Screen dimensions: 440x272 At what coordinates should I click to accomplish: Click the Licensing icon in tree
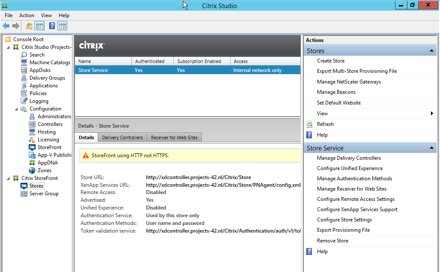(x=33, y=139)
